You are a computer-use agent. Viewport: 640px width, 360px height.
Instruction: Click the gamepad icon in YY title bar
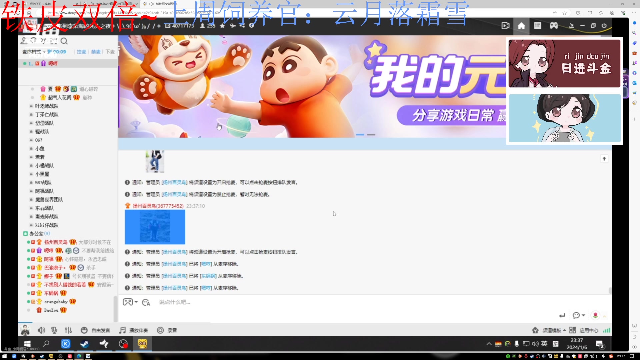click(554, 26)
